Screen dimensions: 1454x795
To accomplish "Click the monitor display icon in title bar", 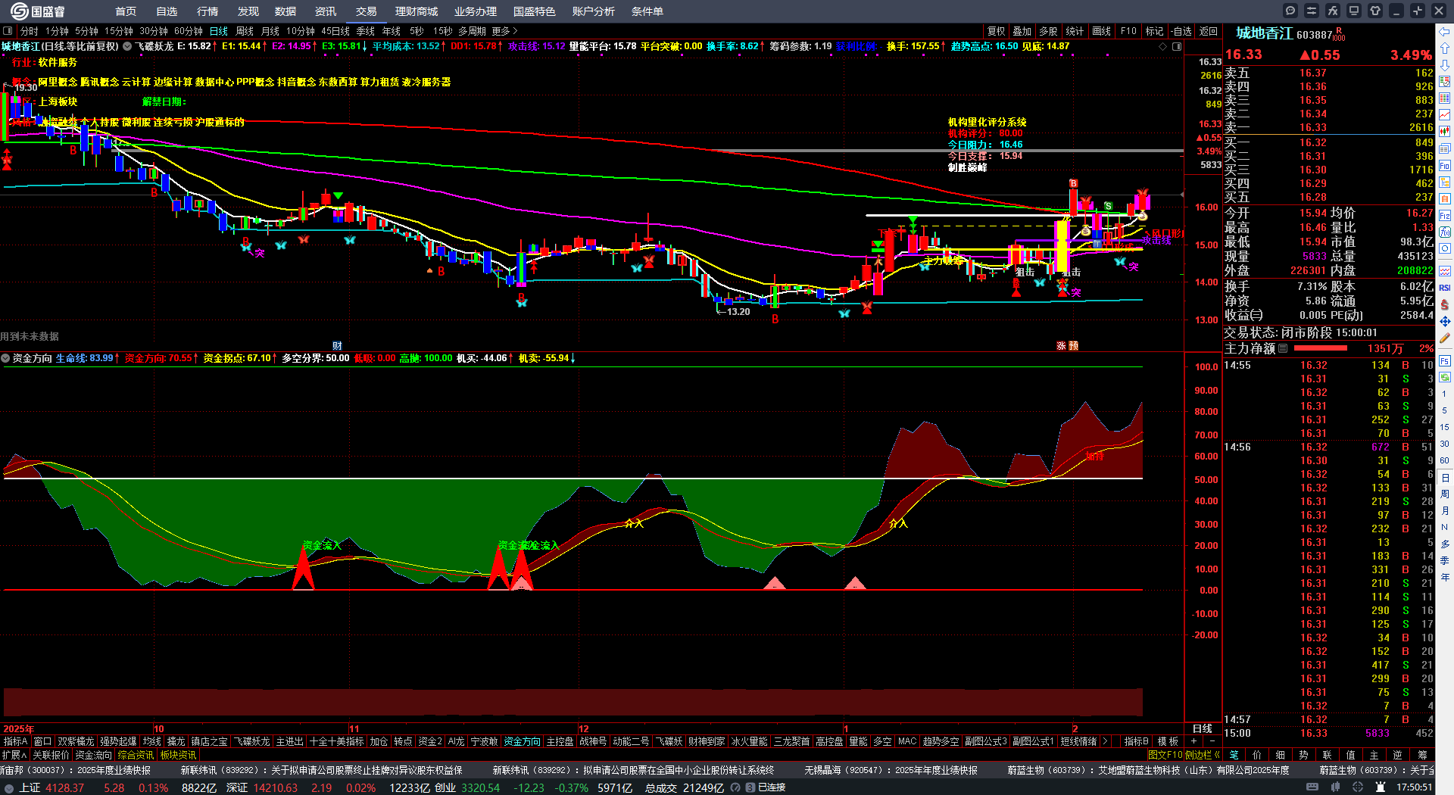I will point(1354,11).
